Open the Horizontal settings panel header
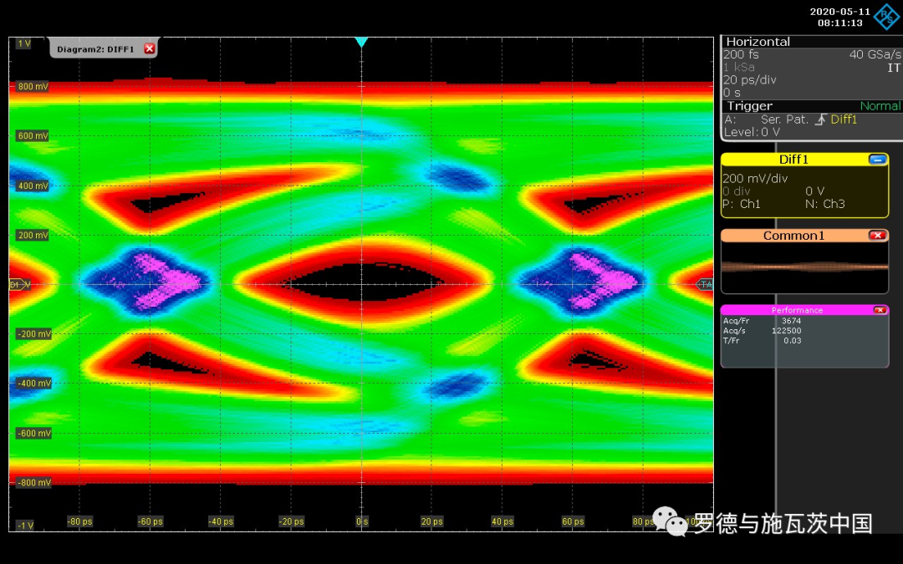This screenshot has width=903, height=564. click(758, 42)
